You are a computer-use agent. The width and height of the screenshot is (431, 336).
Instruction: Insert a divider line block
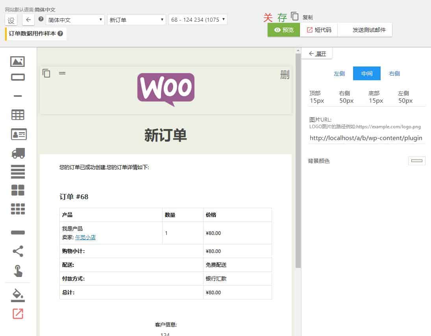18,96
